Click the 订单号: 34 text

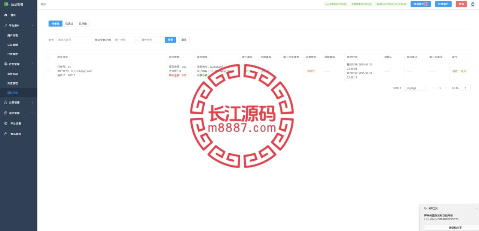click(64, 67)
